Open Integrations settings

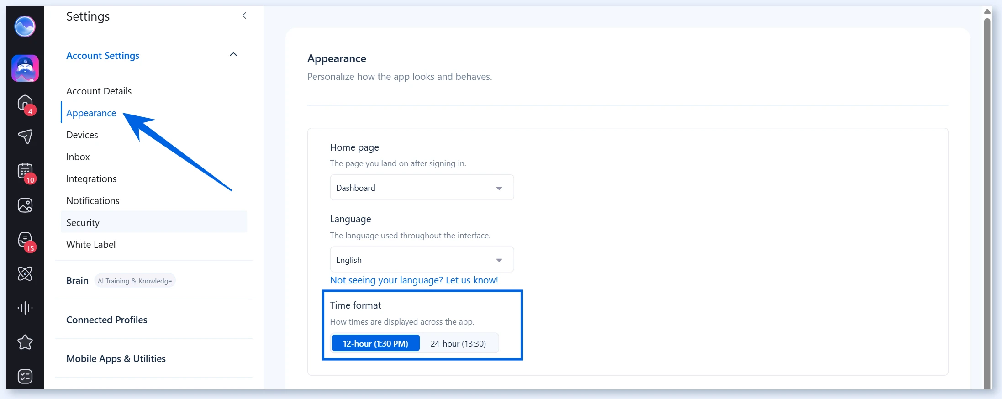tap(91, 179)
